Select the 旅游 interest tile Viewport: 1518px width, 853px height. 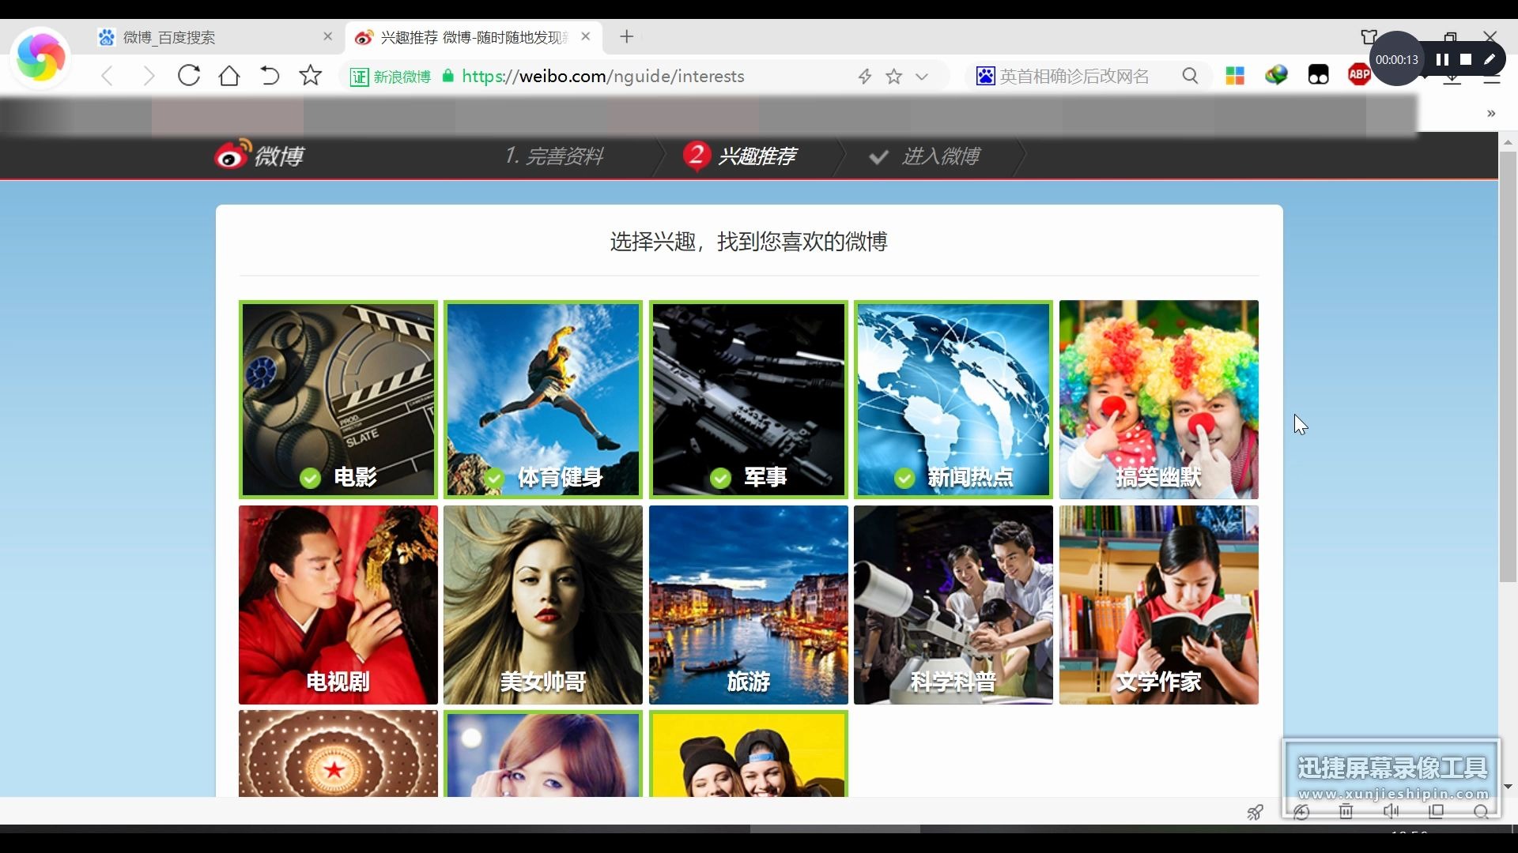(x=749, y=605)
